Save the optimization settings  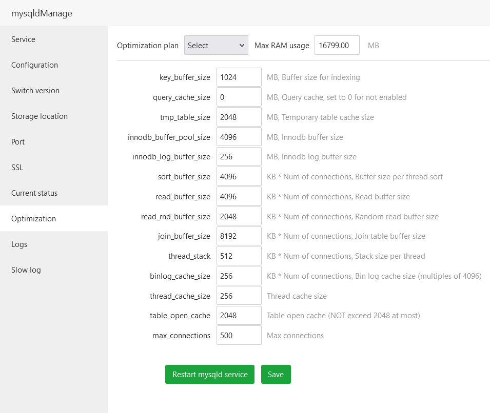(x=276, y=375)
